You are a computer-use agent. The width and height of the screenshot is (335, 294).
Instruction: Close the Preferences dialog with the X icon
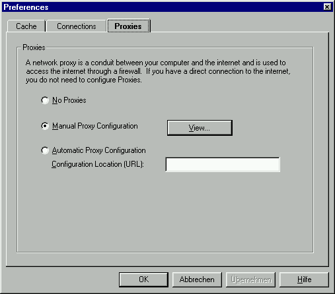tap(327, 7)
